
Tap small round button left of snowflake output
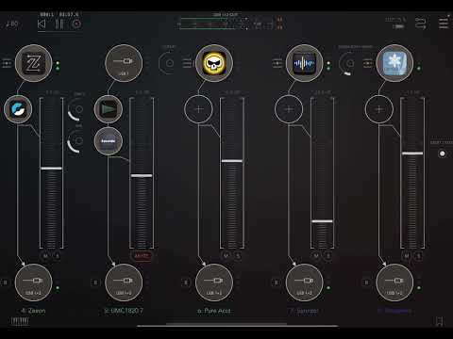click(366, 282)
